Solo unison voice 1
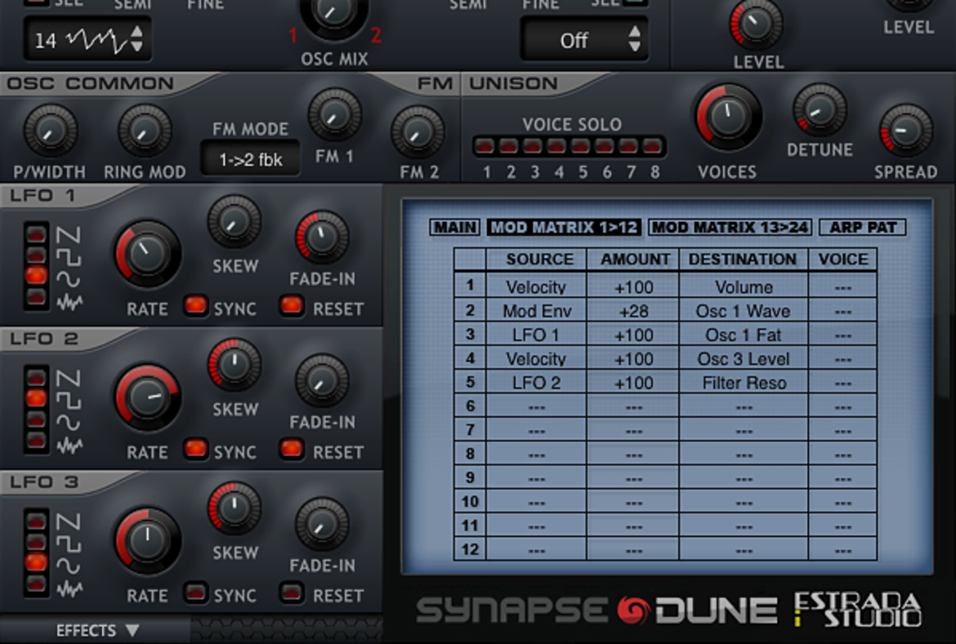The image size is (956, 644). [x=485, y=146]
